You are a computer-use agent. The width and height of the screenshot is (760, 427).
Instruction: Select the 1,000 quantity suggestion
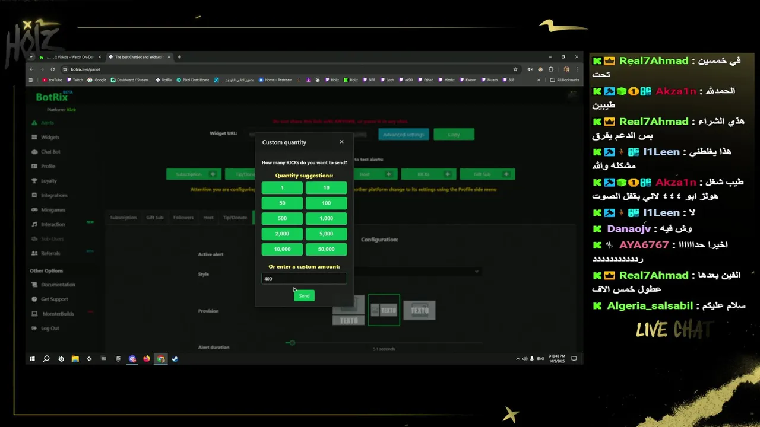click(327, 219)
